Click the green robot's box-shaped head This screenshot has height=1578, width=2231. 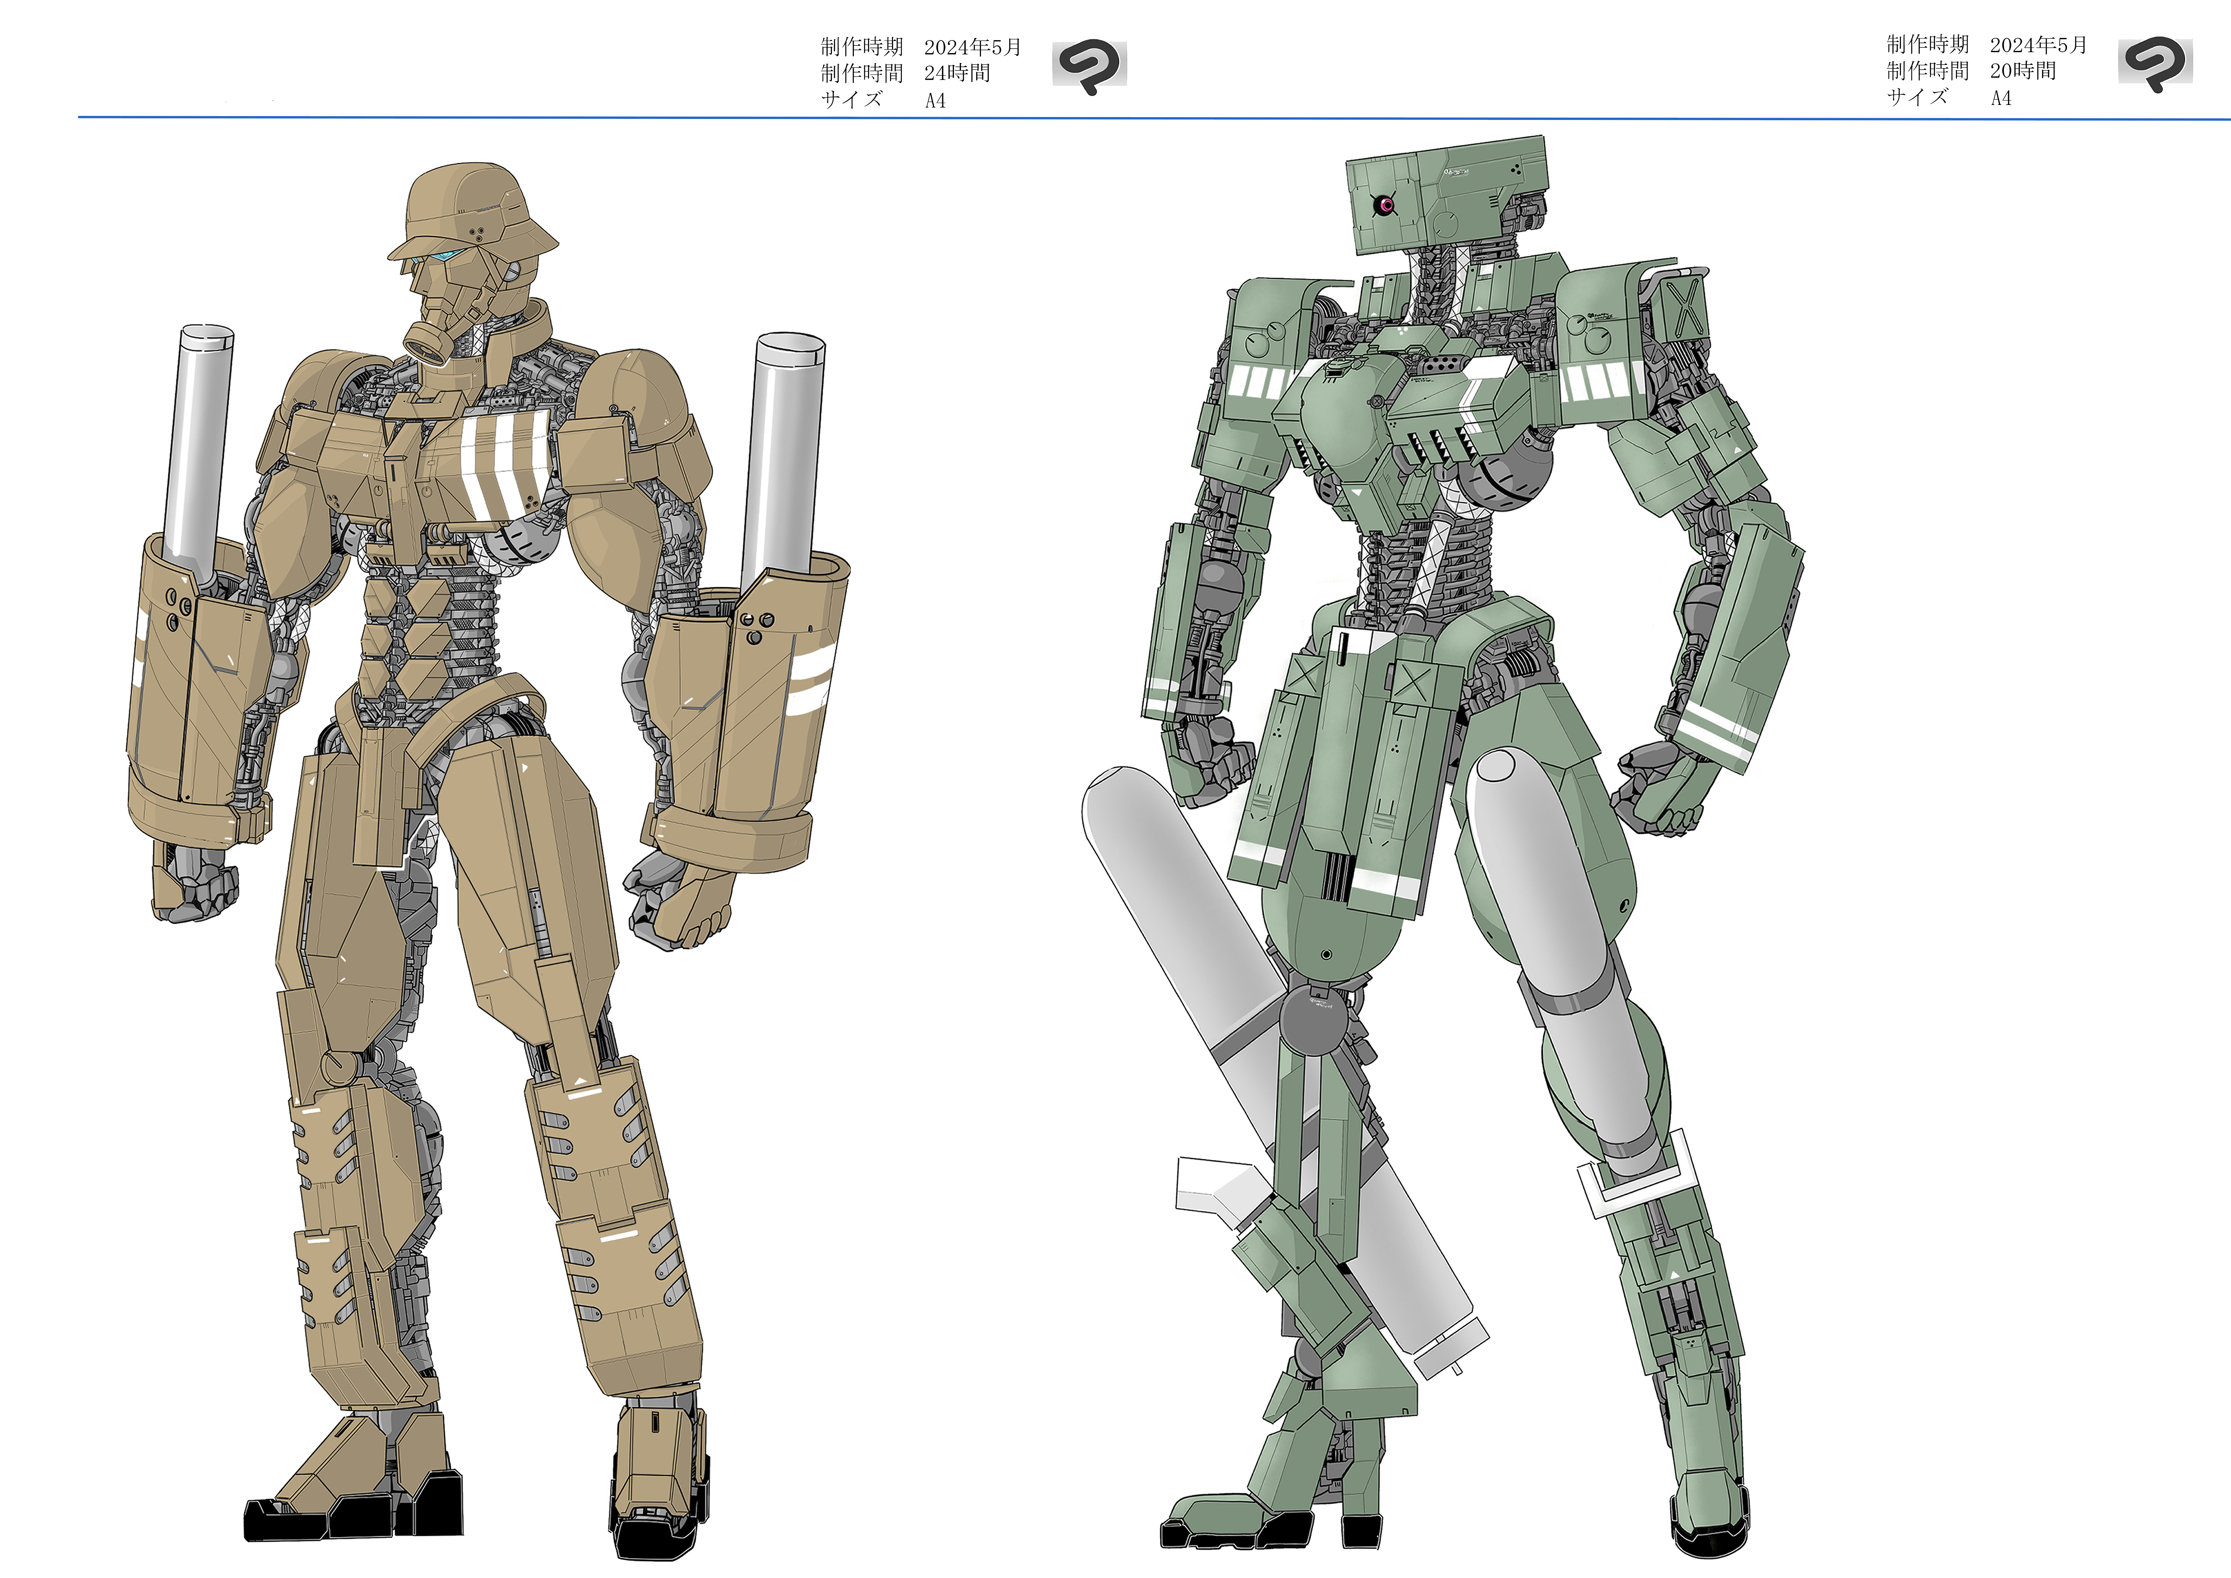pyautogui.click(x=1448, y=194)
